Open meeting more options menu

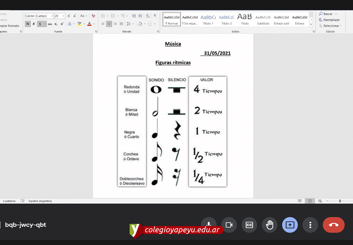(x=310, y=225)
